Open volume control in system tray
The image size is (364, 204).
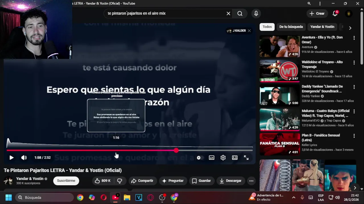(338, 197)
